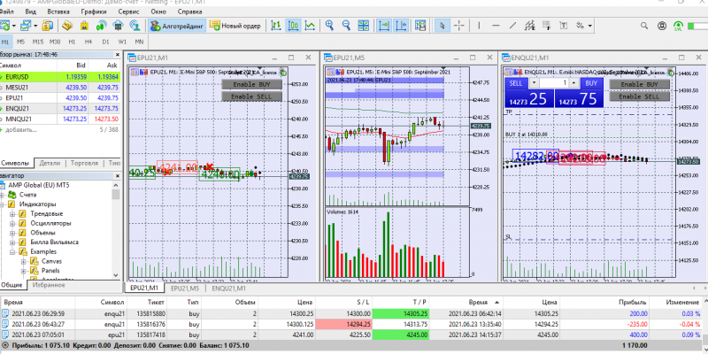Open the graphical objects dropdown arrow

590,26
